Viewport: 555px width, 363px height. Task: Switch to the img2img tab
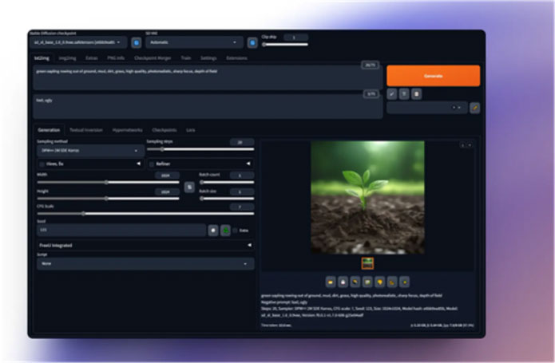(x=67, y=58)
